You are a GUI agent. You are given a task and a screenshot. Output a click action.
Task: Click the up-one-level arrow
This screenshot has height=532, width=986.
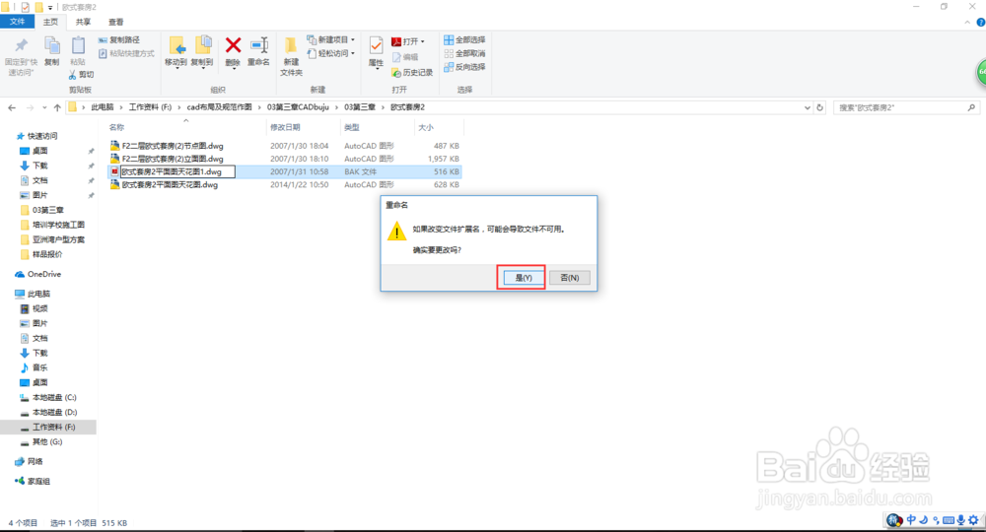pyautogui.click(x=57, y=108)
